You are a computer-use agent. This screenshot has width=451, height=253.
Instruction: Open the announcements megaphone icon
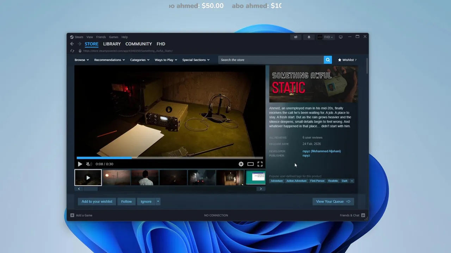[x=296, y=37]
